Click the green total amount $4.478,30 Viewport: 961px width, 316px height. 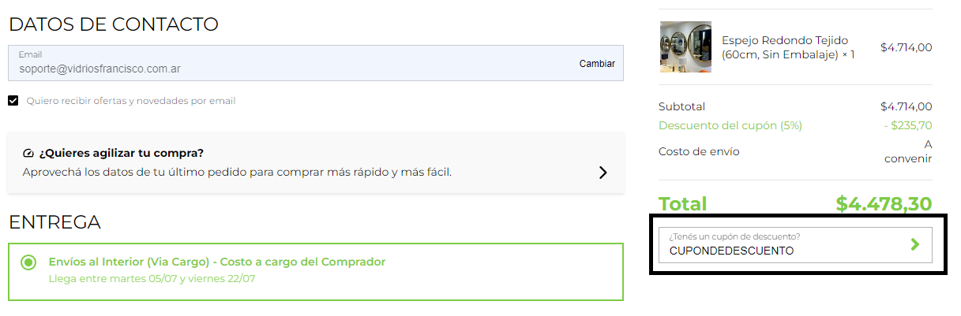(x=884, y=204)
